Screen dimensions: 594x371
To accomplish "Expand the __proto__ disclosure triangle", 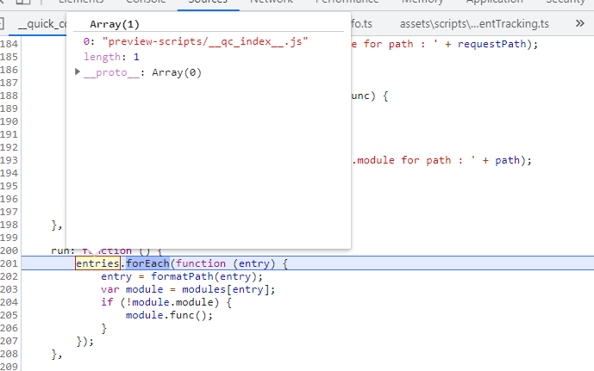I will click(x=78, y=71).
